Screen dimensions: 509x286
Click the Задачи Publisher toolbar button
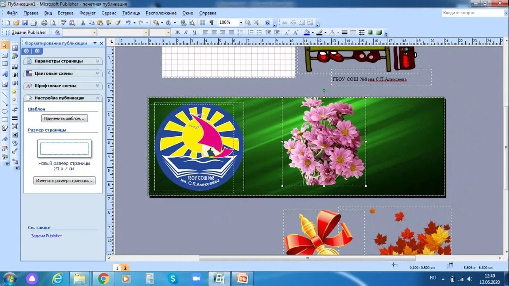click(25, 32)
